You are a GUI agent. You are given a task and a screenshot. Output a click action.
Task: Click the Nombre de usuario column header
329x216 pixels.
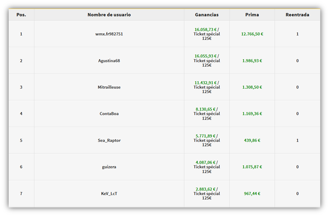point(109,15)
